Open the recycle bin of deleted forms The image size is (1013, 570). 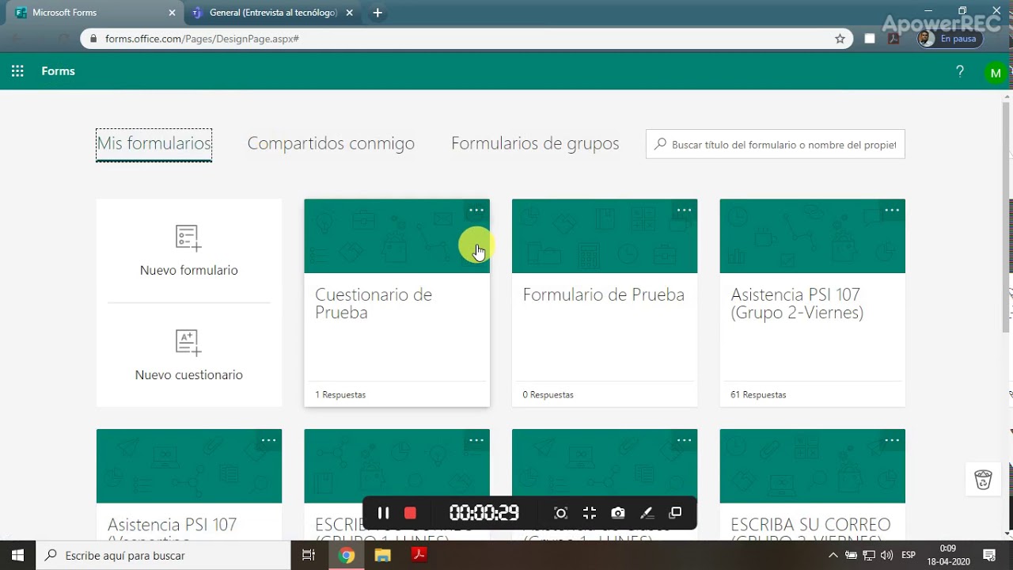983,480
